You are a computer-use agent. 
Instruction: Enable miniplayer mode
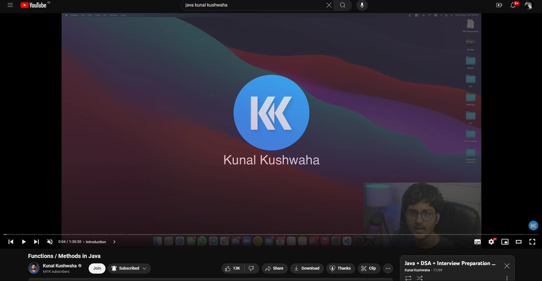click(505, 242)
